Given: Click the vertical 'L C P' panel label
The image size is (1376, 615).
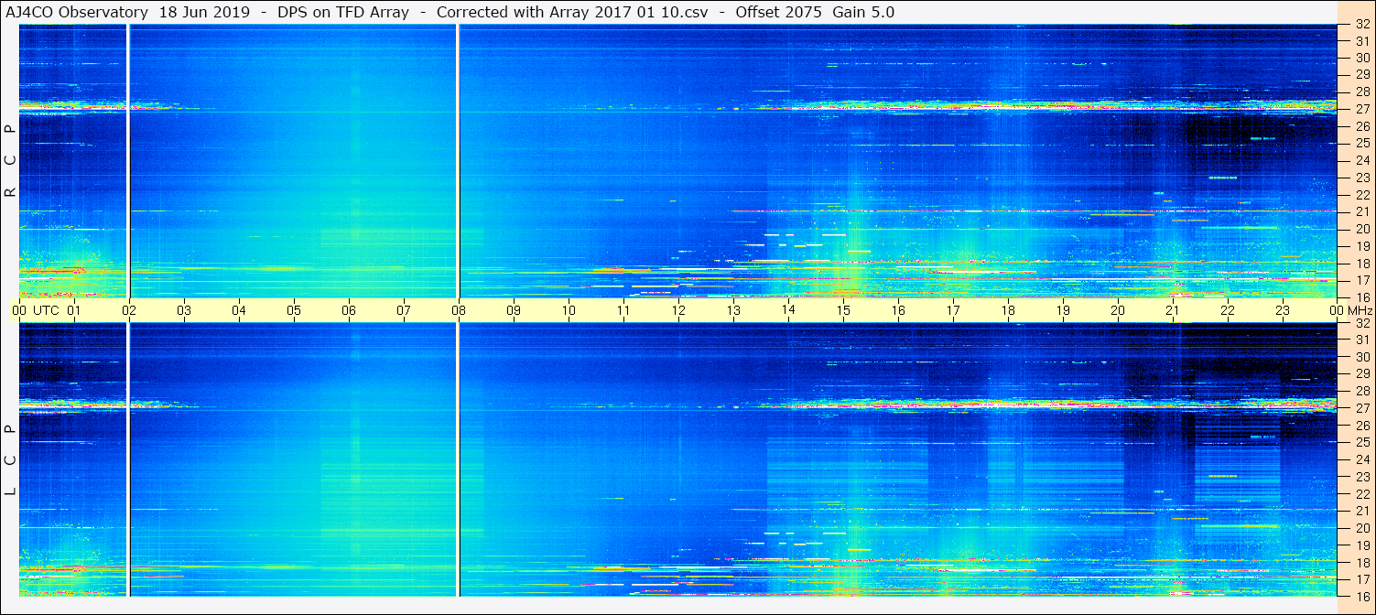Looking at the screenshot, I should tap(11, 459).
